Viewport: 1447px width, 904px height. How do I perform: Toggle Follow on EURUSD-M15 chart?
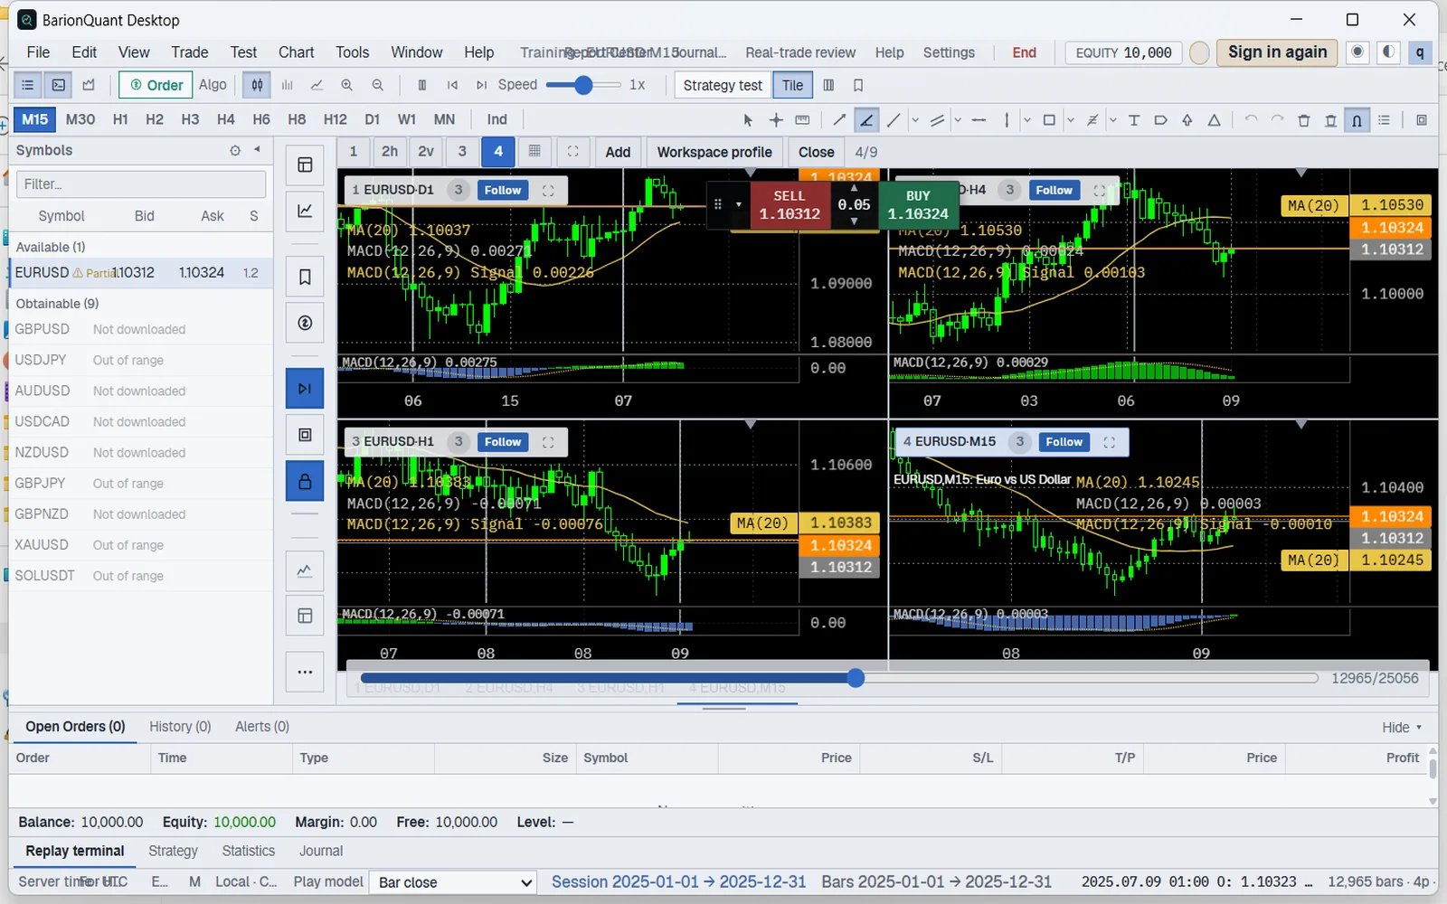point(1064,442)
